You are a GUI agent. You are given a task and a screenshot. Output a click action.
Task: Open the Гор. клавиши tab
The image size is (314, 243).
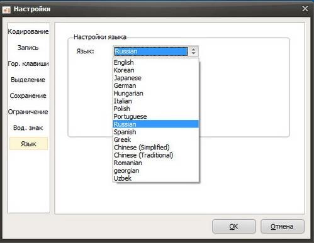pos(28,63)
